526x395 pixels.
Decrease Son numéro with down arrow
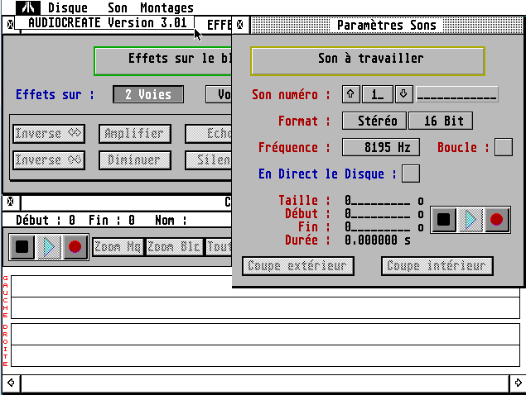click(x=403, y=94)
